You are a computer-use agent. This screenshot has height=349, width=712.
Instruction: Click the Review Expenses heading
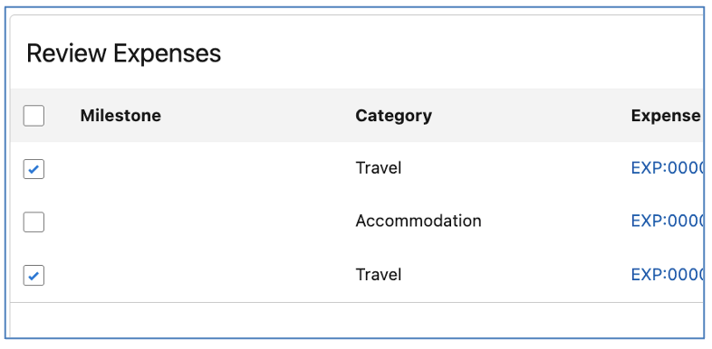[x=123, y=53]
